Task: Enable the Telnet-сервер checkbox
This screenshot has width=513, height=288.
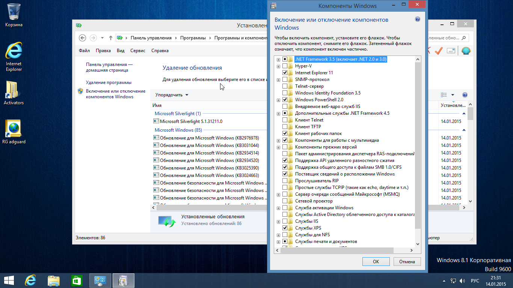Action: 285,86
